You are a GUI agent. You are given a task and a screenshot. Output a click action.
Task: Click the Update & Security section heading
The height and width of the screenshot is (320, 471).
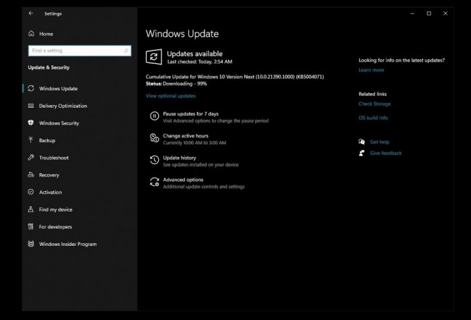pos(48,67)
